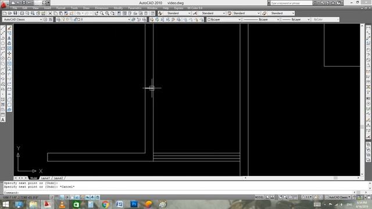The height and width of the screenshot is (209, 372).
Task: Open the Format menu
Action: click(x=60, y=8)
